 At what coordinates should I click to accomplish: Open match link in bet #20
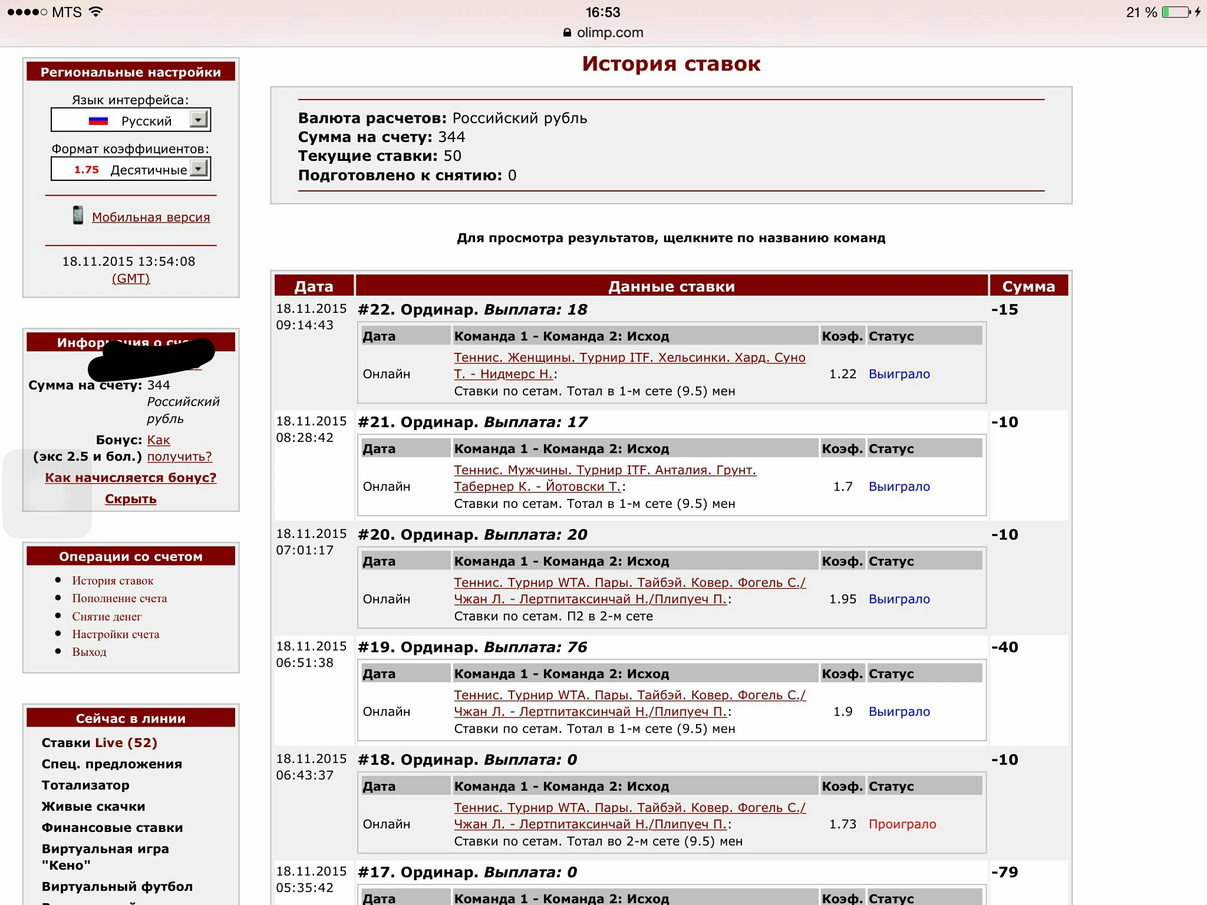(629, 590)
